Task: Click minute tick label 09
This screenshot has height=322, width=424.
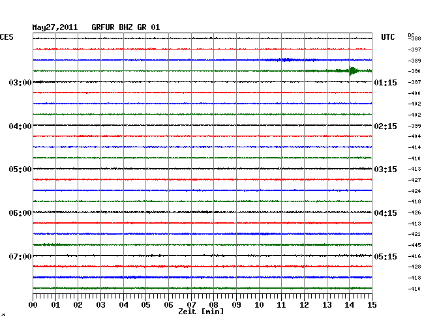Action: [x=236, y=304]
